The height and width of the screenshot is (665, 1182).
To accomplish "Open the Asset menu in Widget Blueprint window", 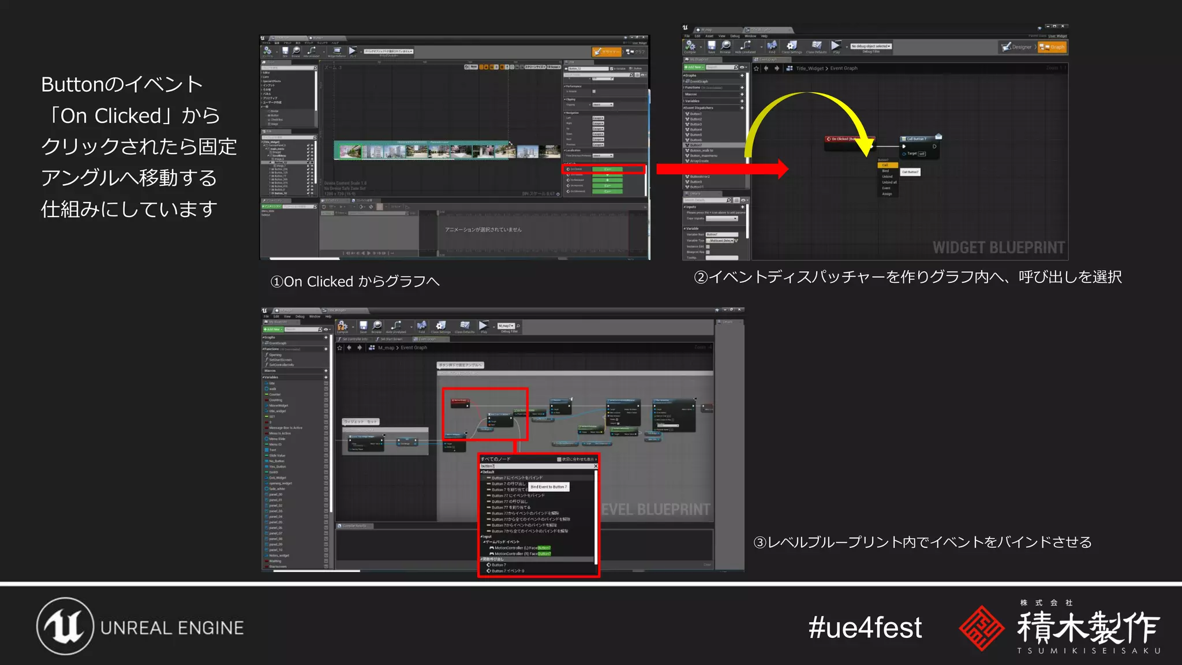I will (x=709, y=36).
